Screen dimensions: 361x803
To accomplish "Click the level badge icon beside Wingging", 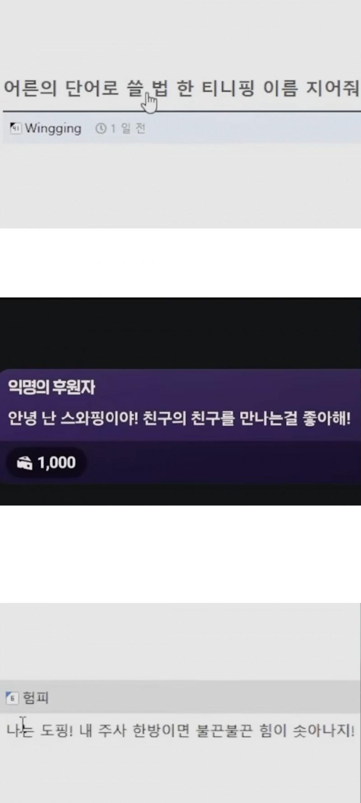I will (x=16, y=128).
